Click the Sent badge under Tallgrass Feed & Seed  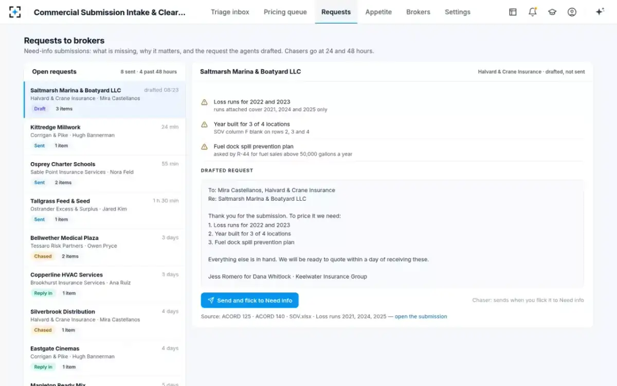[40, 220]
